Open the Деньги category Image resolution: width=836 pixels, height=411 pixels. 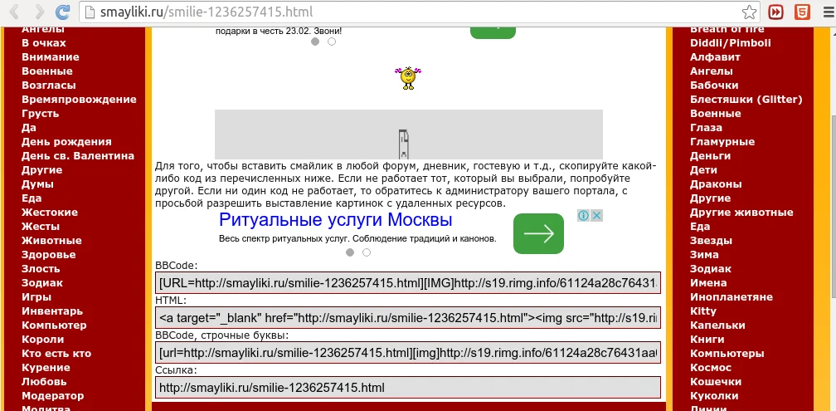click(710, 156)
